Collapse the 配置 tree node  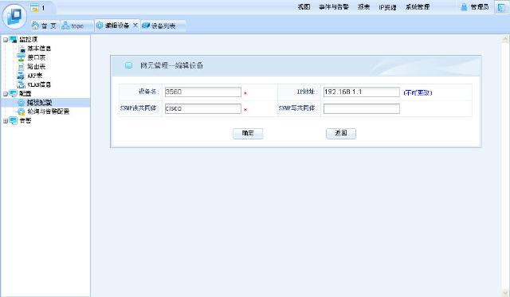(x=6, y=94)
